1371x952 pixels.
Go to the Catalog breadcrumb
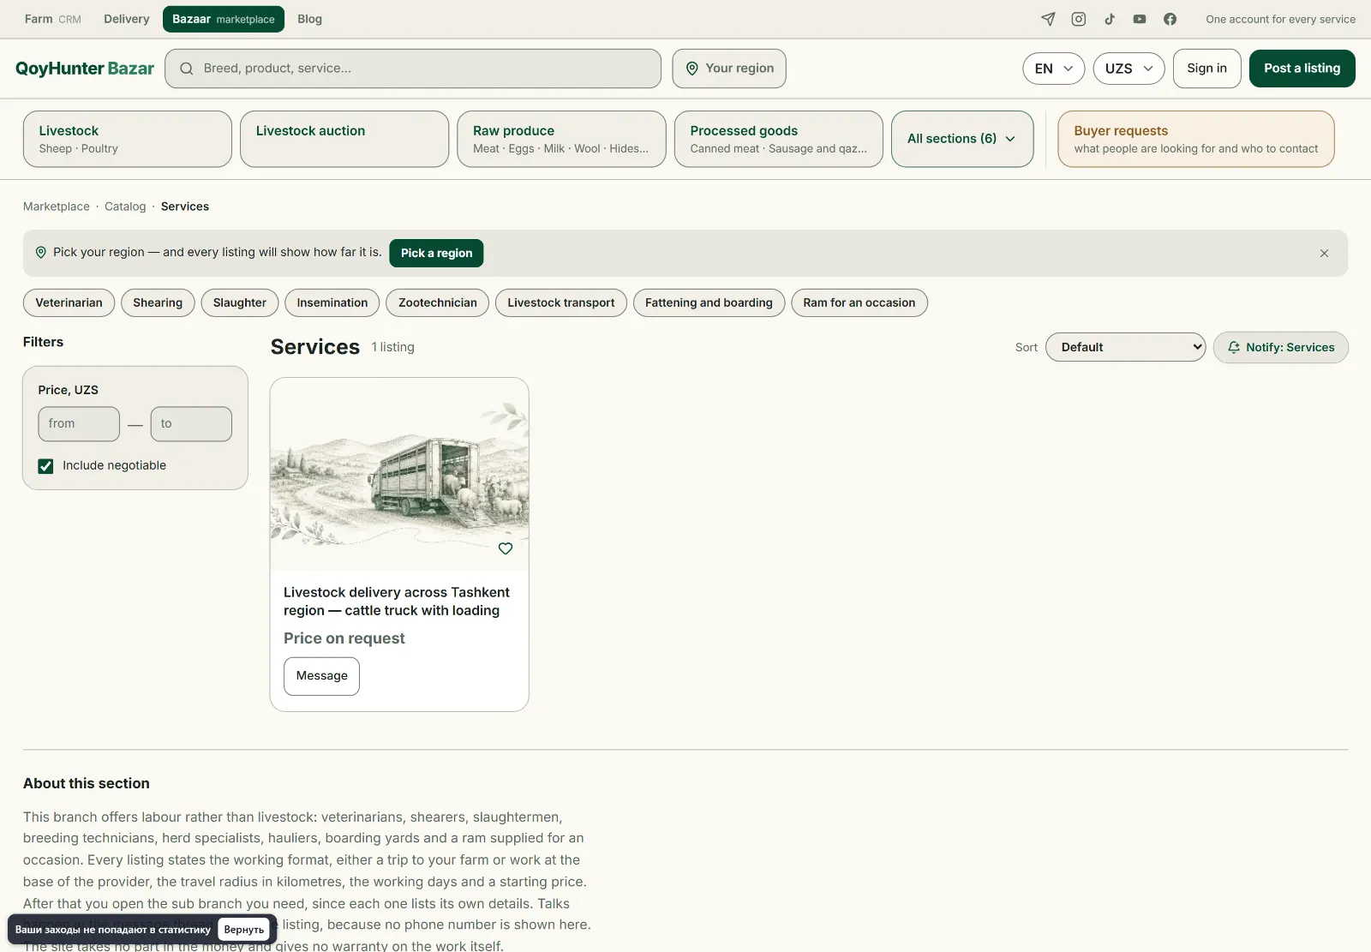125,207
